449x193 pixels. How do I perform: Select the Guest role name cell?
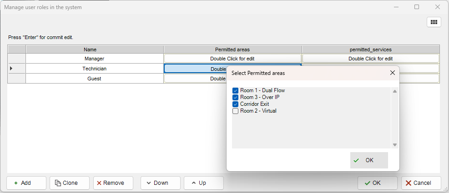pyautogui.click(x=94, y=79)
